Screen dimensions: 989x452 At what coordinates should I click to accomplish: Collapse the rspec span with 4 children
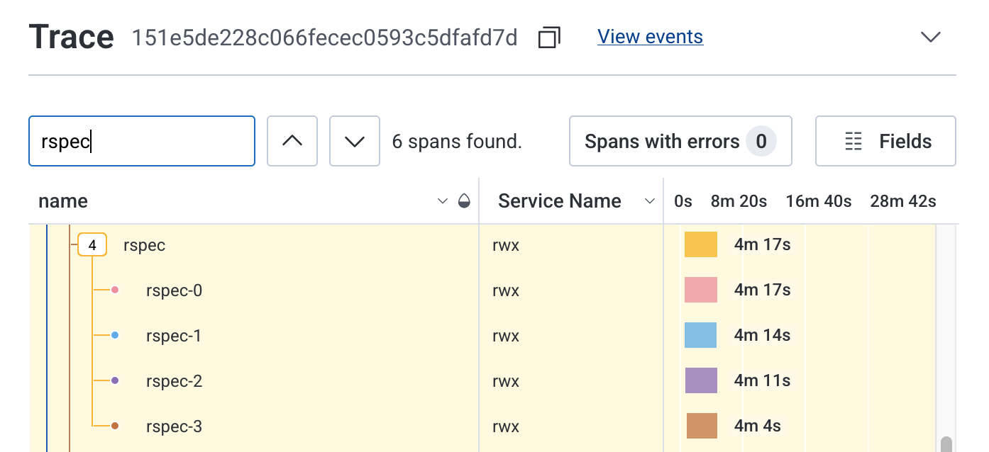[92, 245]
